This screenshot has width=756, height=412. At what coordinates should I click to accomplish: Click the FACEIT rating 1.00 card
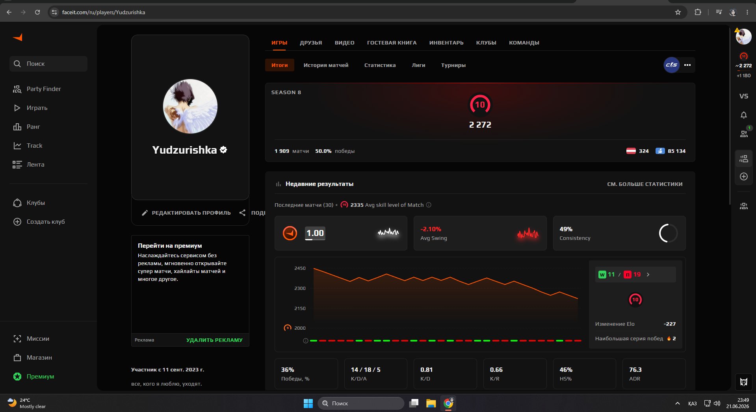coord(341,233)
